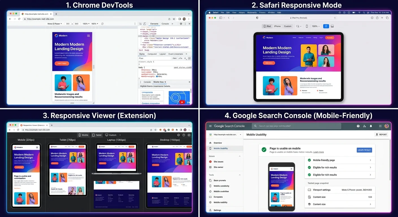Click the Google apps grid icon
The width and height of the screenshot is (398, 217).
point(380,126)
